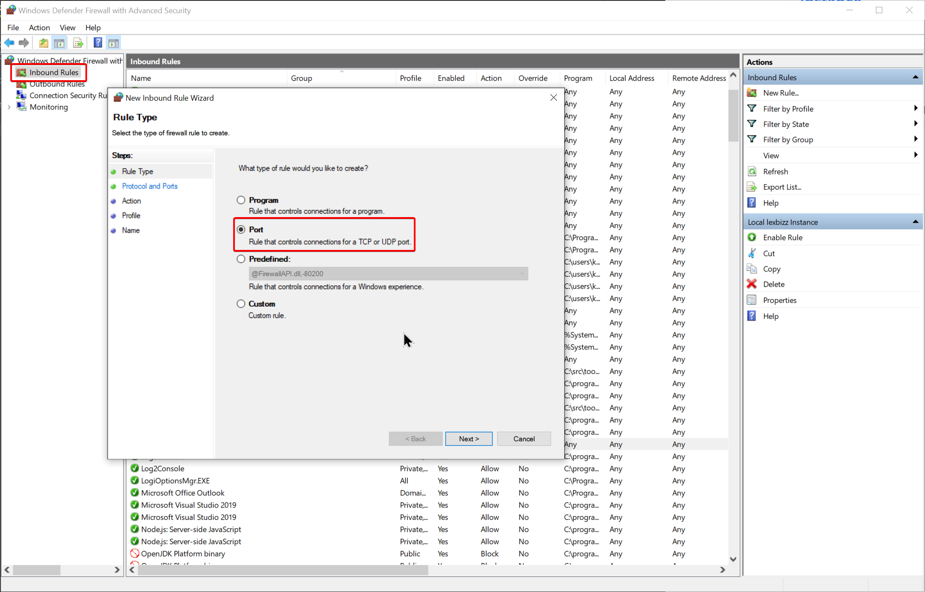Viewport: 925px width, 592px height.
Task: Click the Properties action link
Action: [x=780, y=300]
